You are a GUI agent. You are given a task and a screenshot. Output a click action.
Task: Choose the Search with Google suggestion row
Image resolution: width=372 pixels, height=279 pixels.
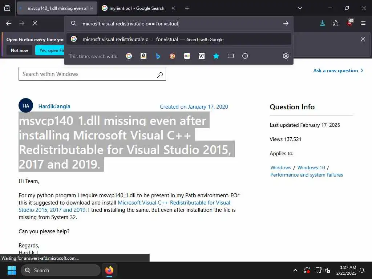point(178,39)
